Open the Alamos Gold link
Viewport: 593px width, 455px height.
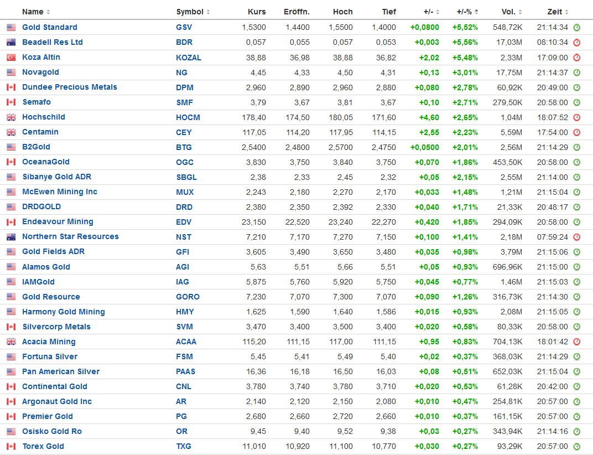46,267
